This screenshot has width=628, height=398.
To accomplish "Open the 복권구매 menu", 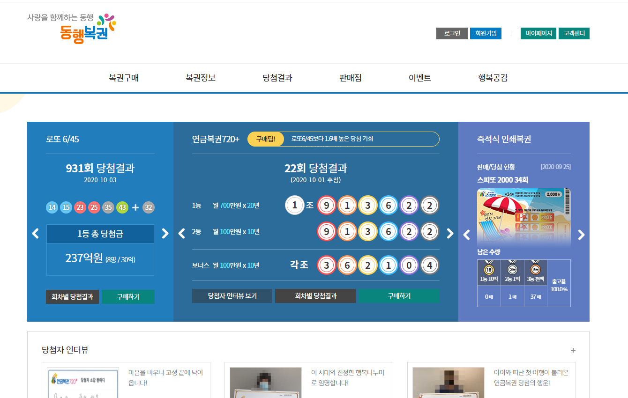I will coord(124,78).
